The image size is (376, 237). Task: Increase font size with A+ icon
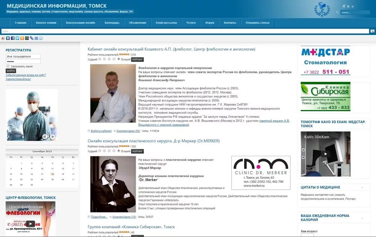point(344,6)
